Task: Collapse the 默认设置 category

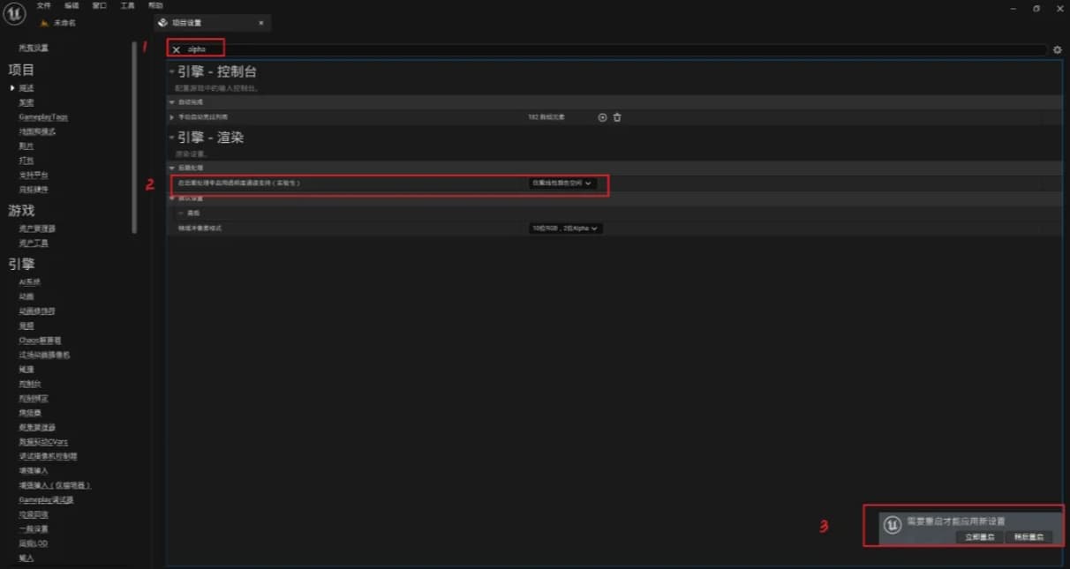Action: [x=172, y=198]
